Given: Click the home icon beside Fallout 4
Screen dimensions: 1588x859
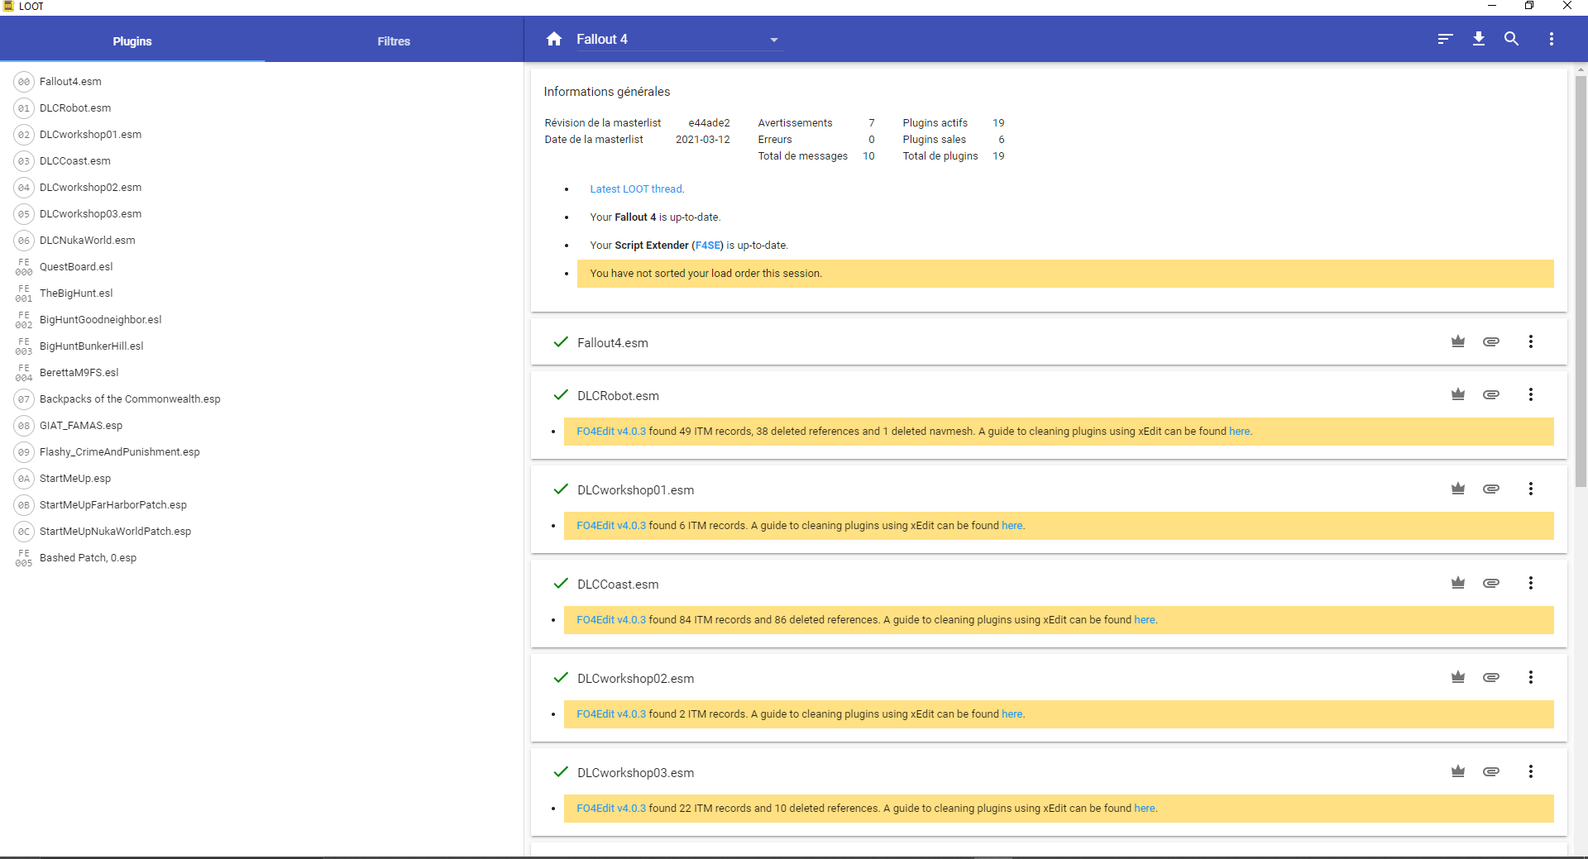Looking at the screenshot, I should pyautogui.click(x=554, y=39).
